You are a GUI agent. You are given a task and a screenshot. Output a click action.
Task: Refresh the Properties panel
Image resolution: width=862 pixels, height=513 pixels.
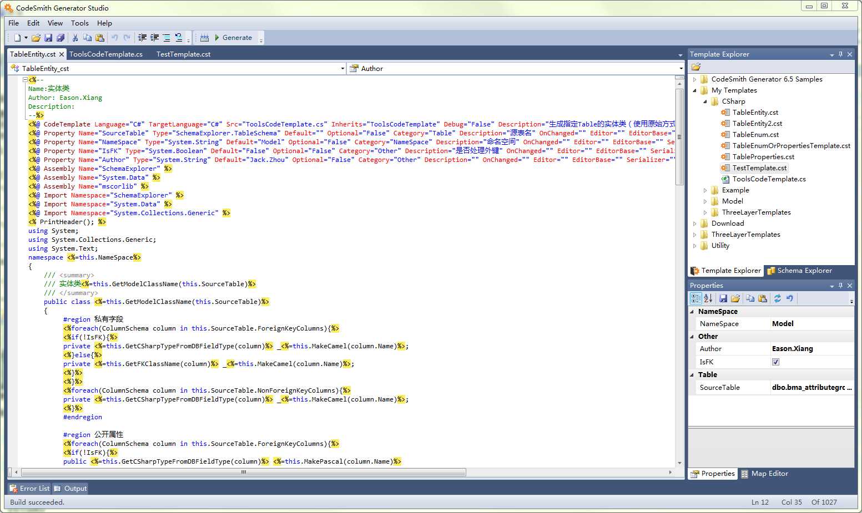pos(778,298)
